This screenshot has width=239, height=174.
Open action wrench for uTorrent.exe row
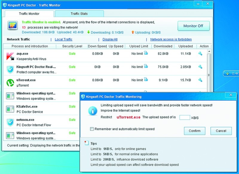click(200, 80)
